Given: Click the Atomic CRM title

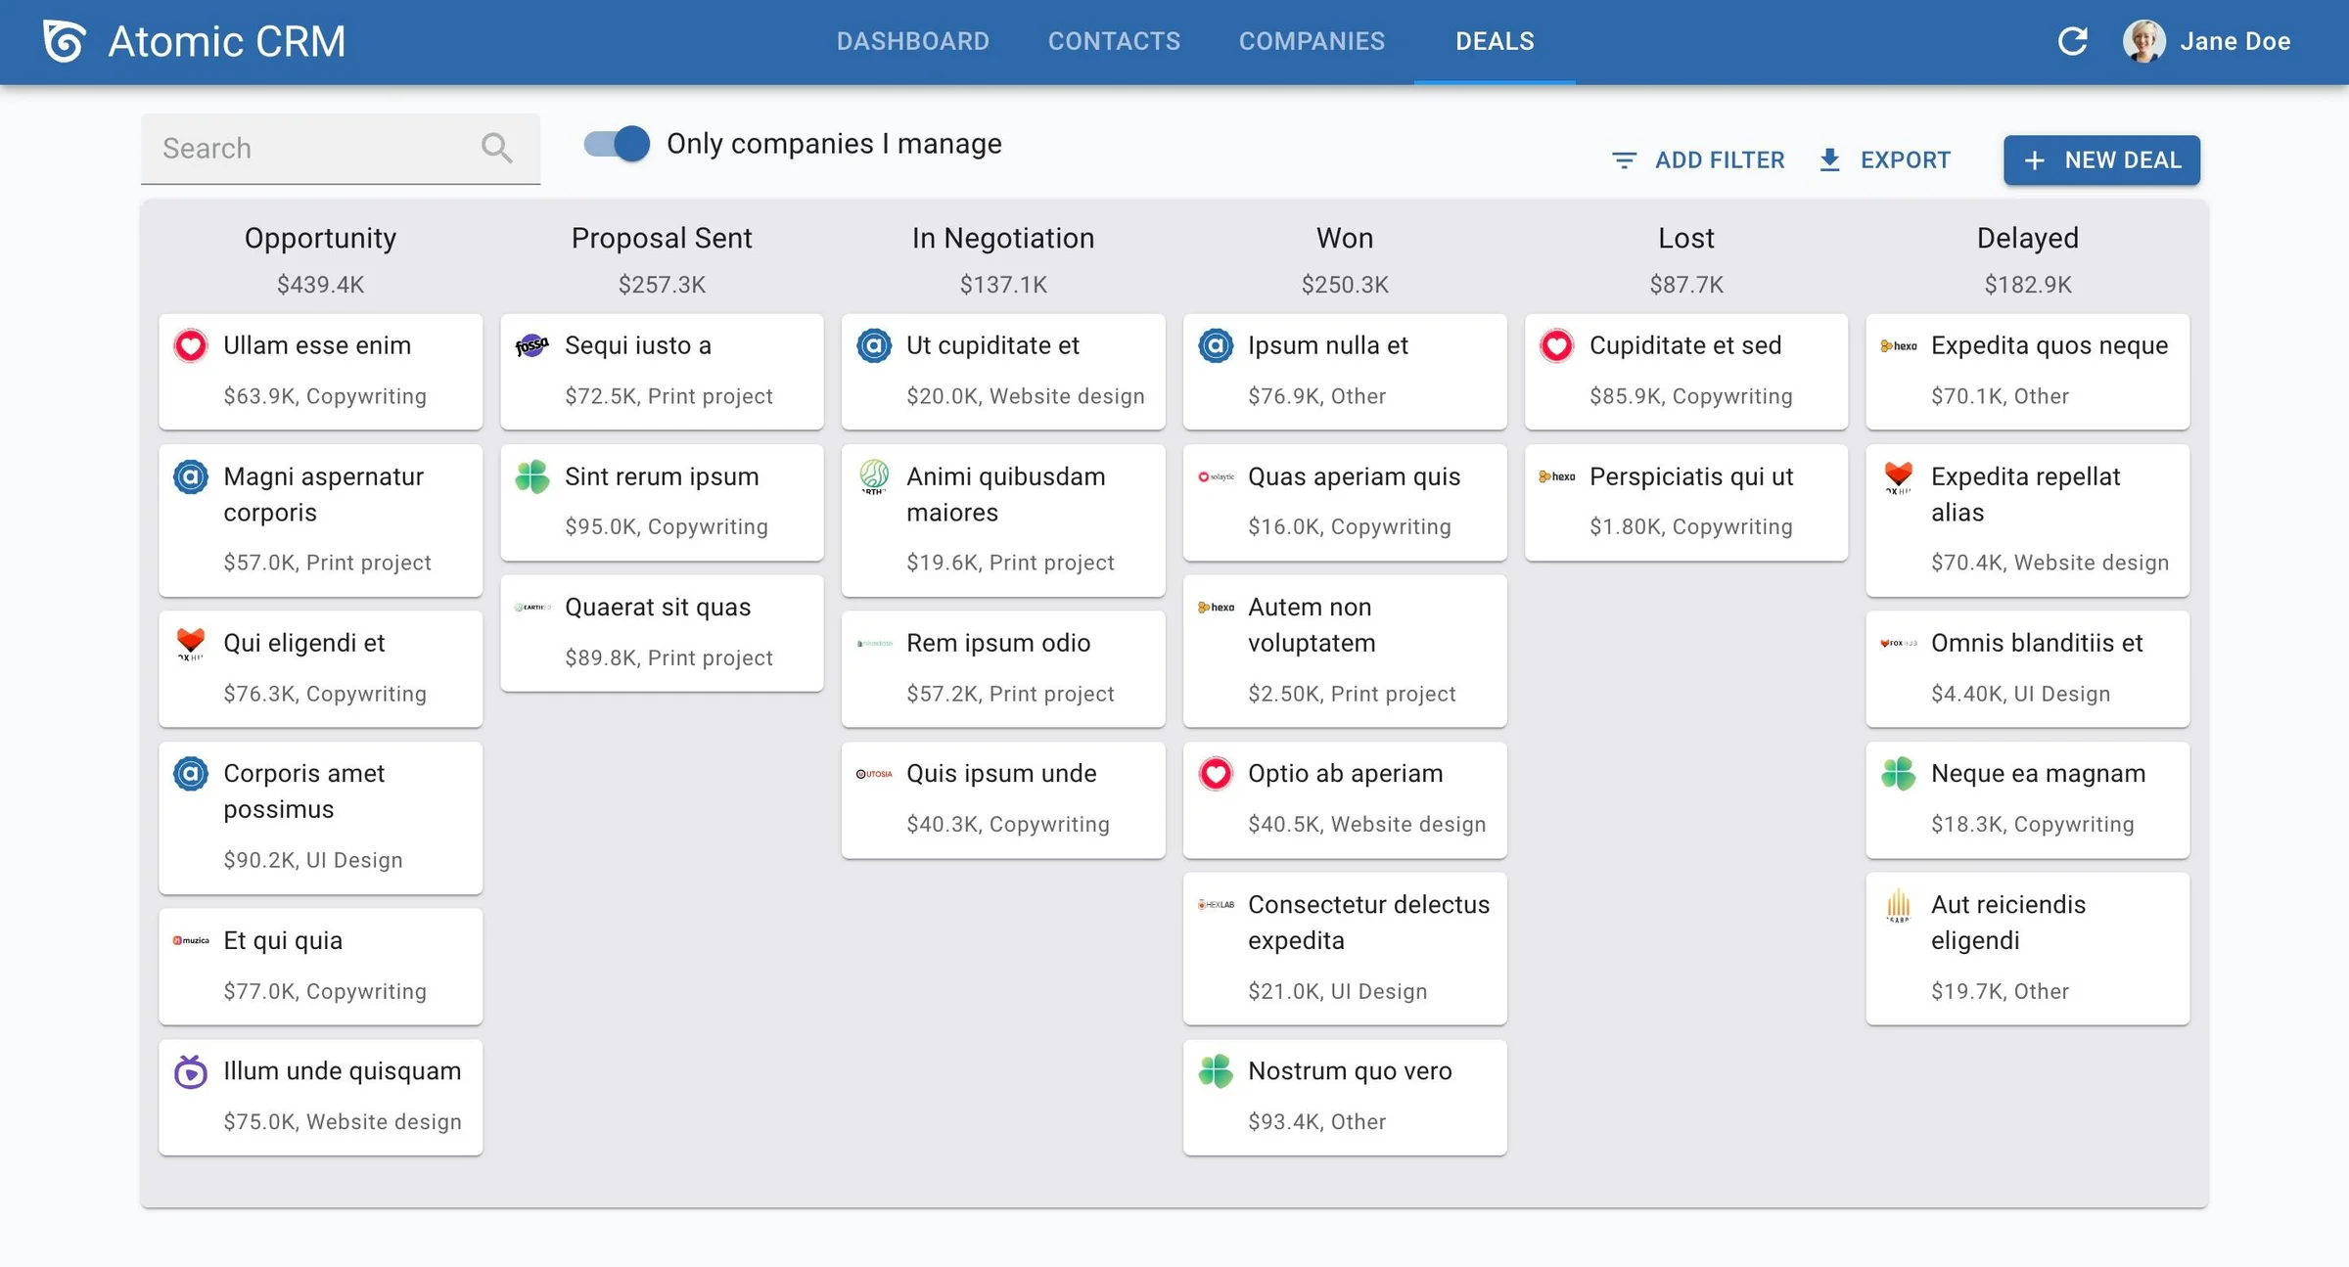Looking at the screenshot, I should coord(226,41).
